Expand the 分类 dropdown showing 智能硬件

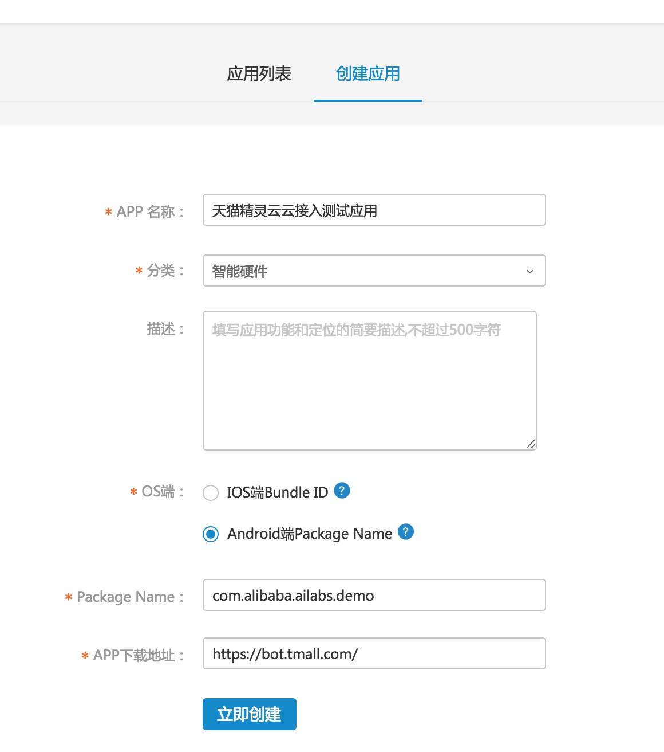(374, 271)
